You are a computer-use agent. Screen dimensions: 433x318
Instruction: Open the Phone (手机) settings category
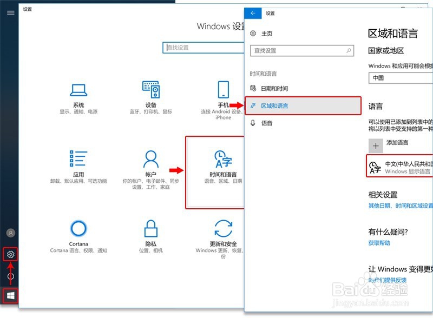click(x=223, y=100)
